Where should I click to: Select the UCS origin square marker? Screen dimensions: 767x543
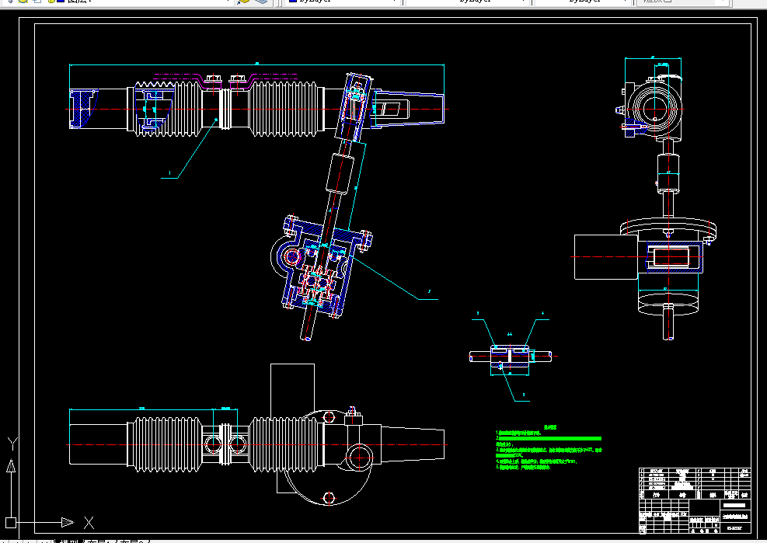click(x=11, y=523)
